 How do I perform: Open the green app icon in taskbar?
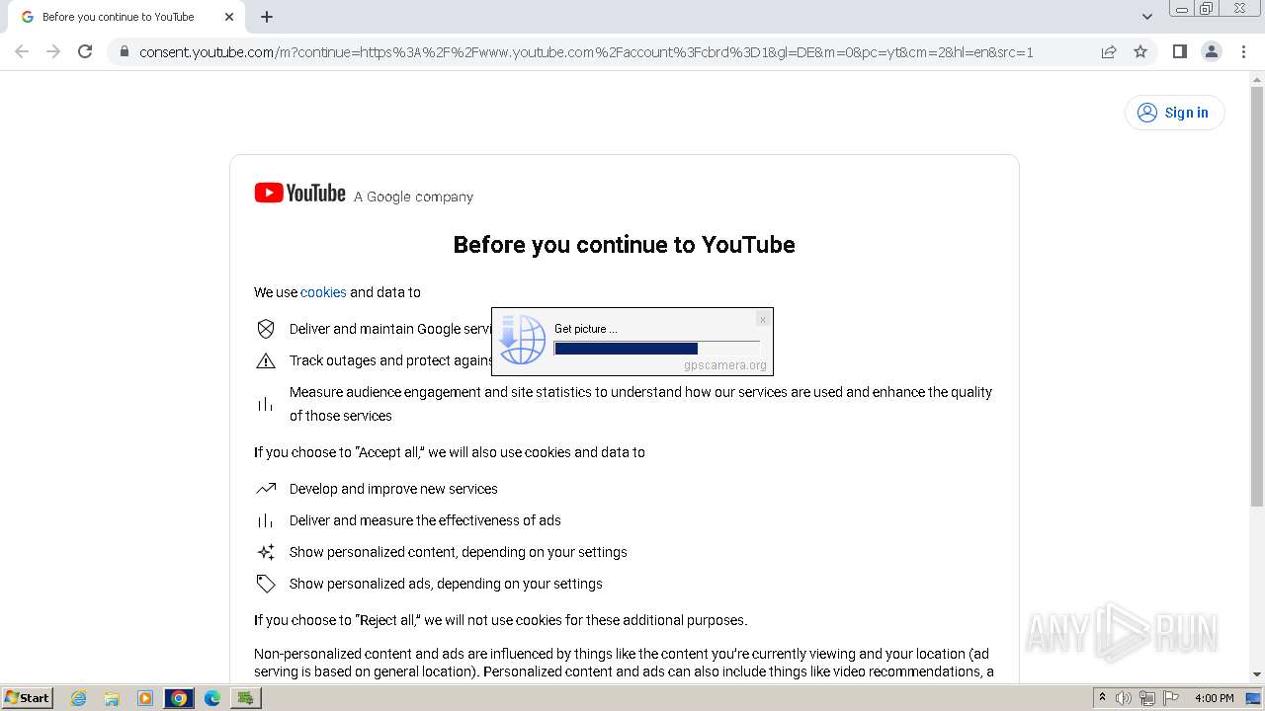246,698
